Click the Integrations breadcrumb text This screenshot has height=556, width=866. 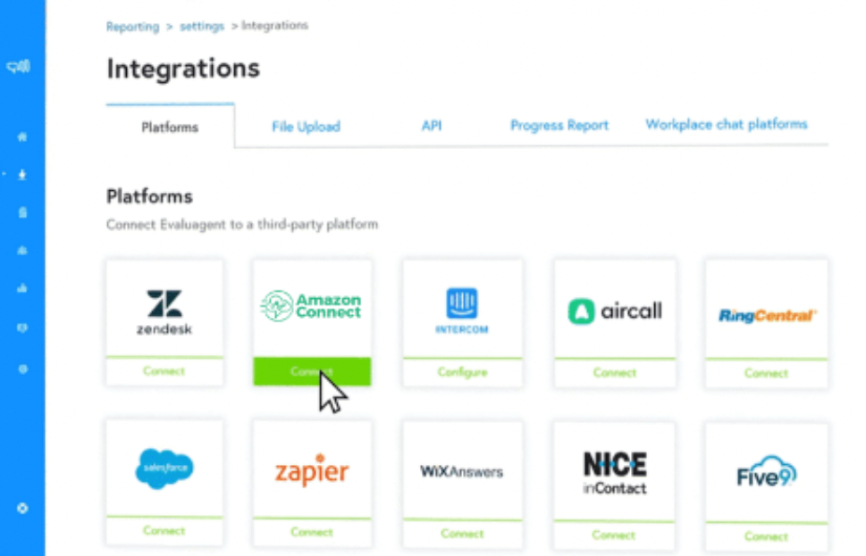tap(274, 25)
